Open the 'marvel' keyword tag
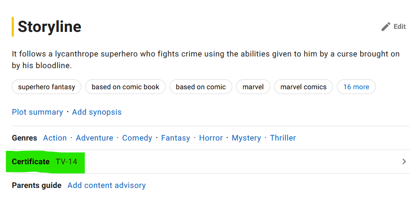The width and height of the screenshot is (419, 197). 253,87
